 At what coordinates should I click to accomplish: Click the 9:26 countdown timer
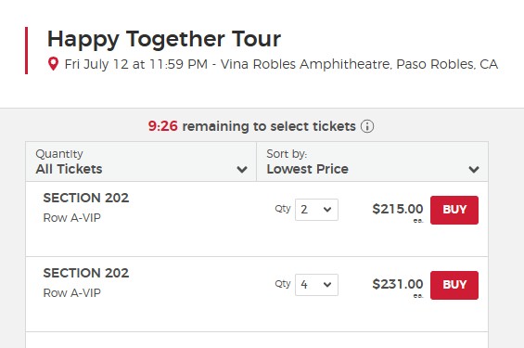click(163, 126)
